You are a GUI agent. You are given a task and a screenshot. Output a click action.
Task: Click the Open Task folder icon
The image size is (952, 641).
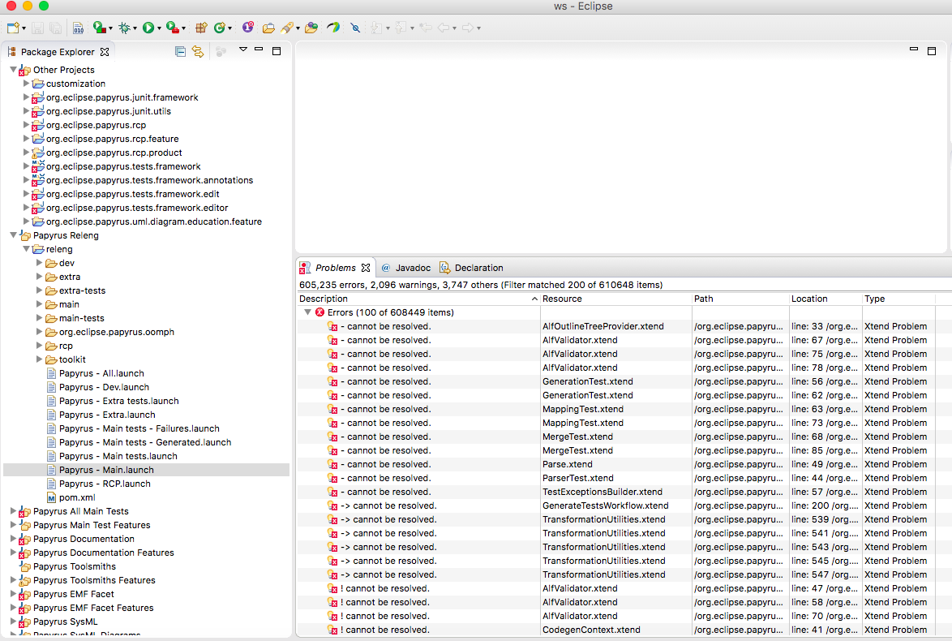[311, 28]
